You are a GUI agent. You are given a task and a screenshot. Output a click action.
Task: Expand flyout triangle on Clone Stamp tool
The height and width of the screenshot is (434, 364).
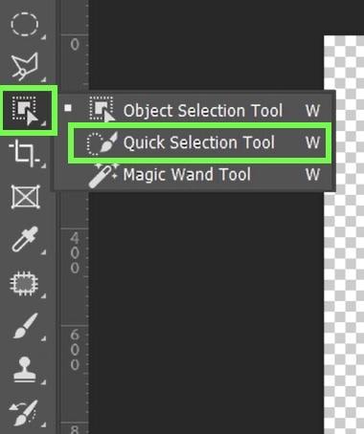43,381
